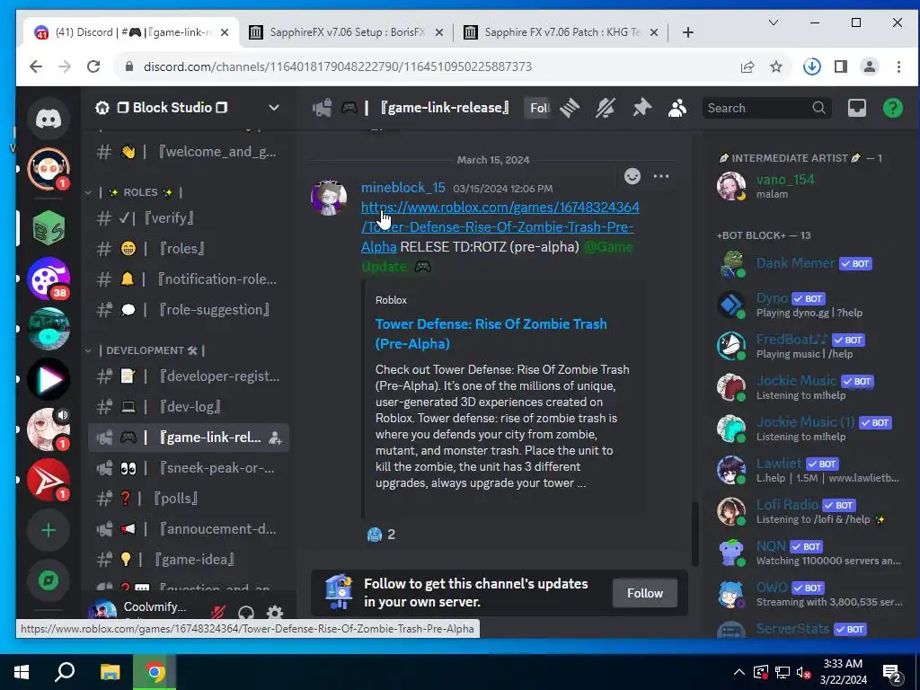
Task: Open Chrome three-dot menu
Action: tap(898, 66)
